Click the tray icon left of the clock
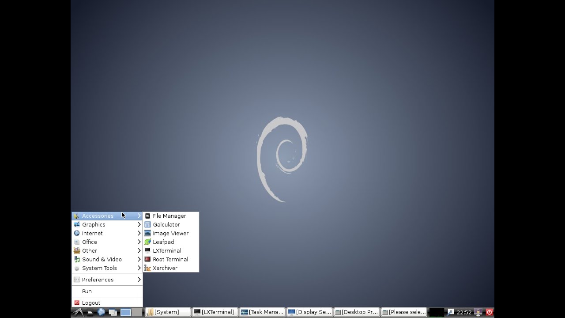This screenshot has height=318, width=565. click(451, 312)
